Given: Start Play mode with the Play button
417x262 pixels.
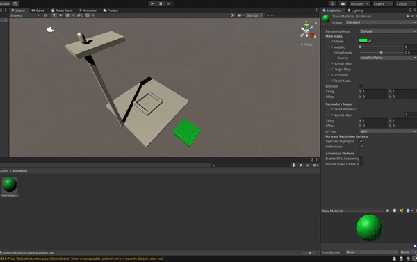Looking at the screenshot, I should point(152,3).
